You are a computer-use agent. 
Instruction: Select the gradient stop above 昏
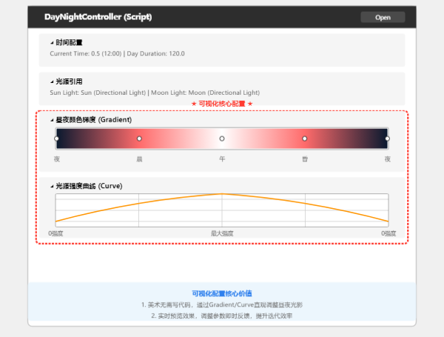[x=304, y=139]
